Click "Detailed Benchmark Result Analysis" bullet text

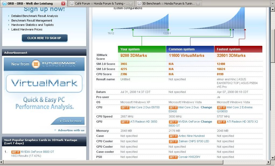[x=34, y=16]
